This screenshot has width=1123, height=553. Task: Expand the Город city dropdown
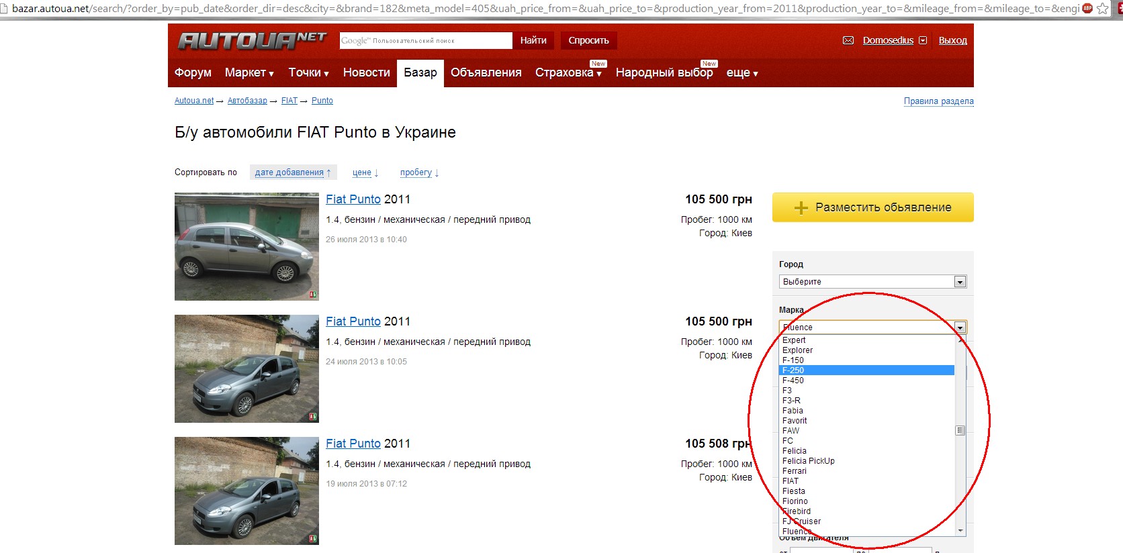pos(960,282)
